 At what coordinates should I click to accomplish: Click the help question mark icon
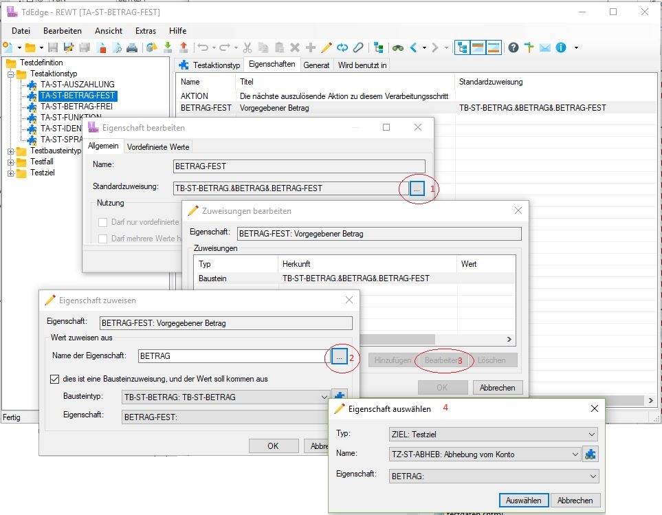[514, 47]
